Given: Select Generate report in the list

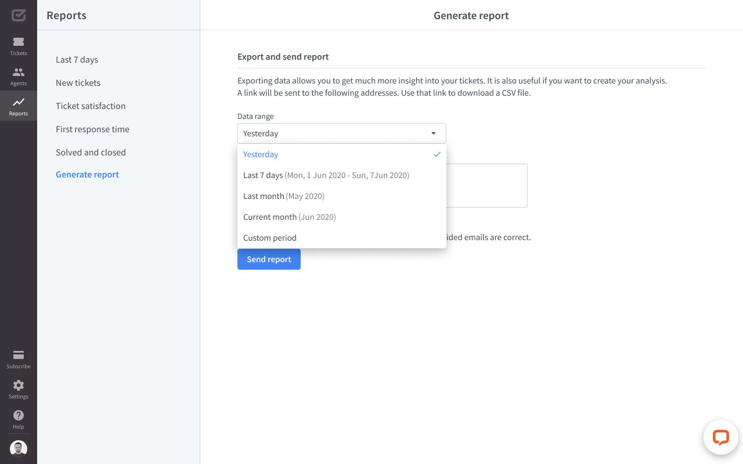Looking at the screenshot, I should [87, 175].
